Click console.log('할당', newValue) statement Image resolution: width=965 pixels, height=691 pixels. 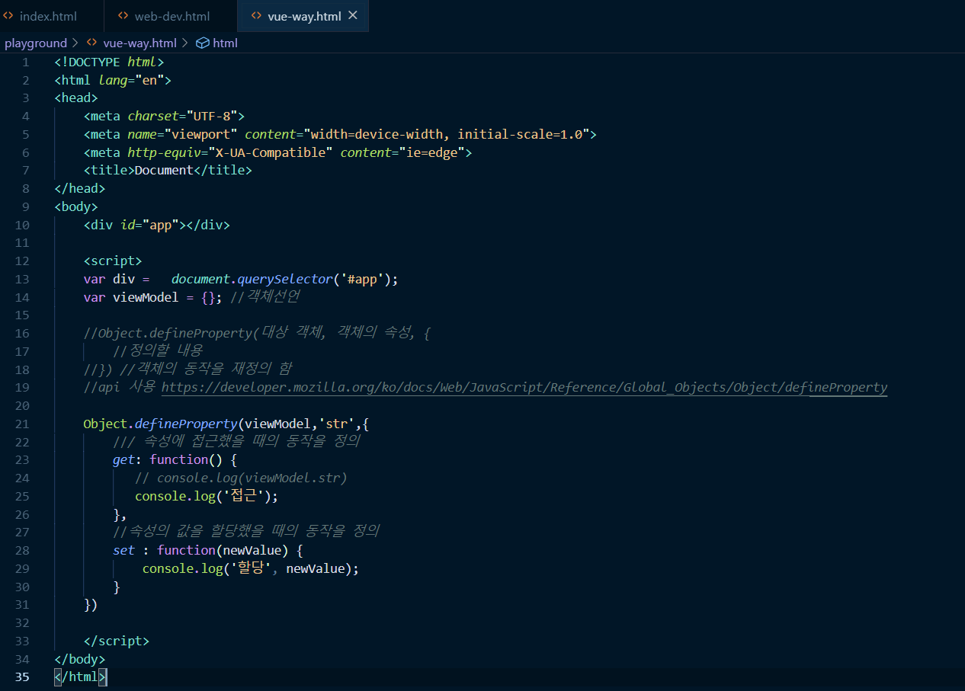pos(250,568)
